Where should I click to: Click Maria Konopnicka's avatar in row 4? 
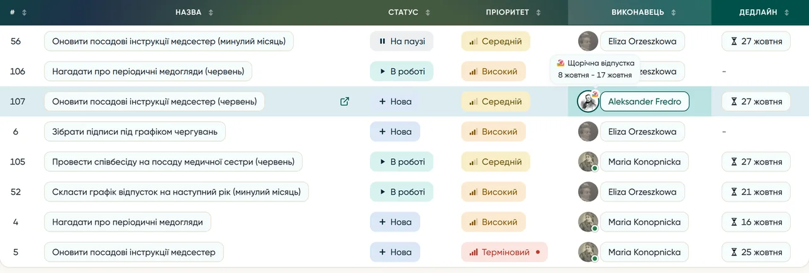click(588, 222)
